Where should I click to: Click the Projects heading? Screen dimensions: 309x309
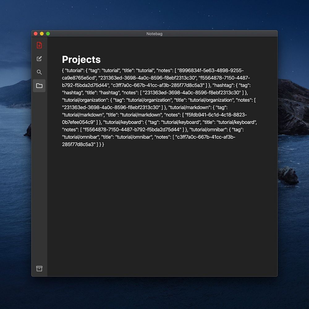[x=81, y=60]
